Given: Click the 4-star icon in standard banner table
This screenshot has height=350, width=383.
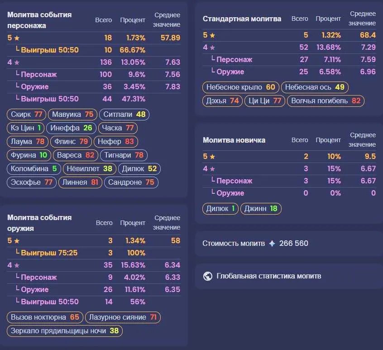Looking at the screenshot, I should tap(212, 48).
